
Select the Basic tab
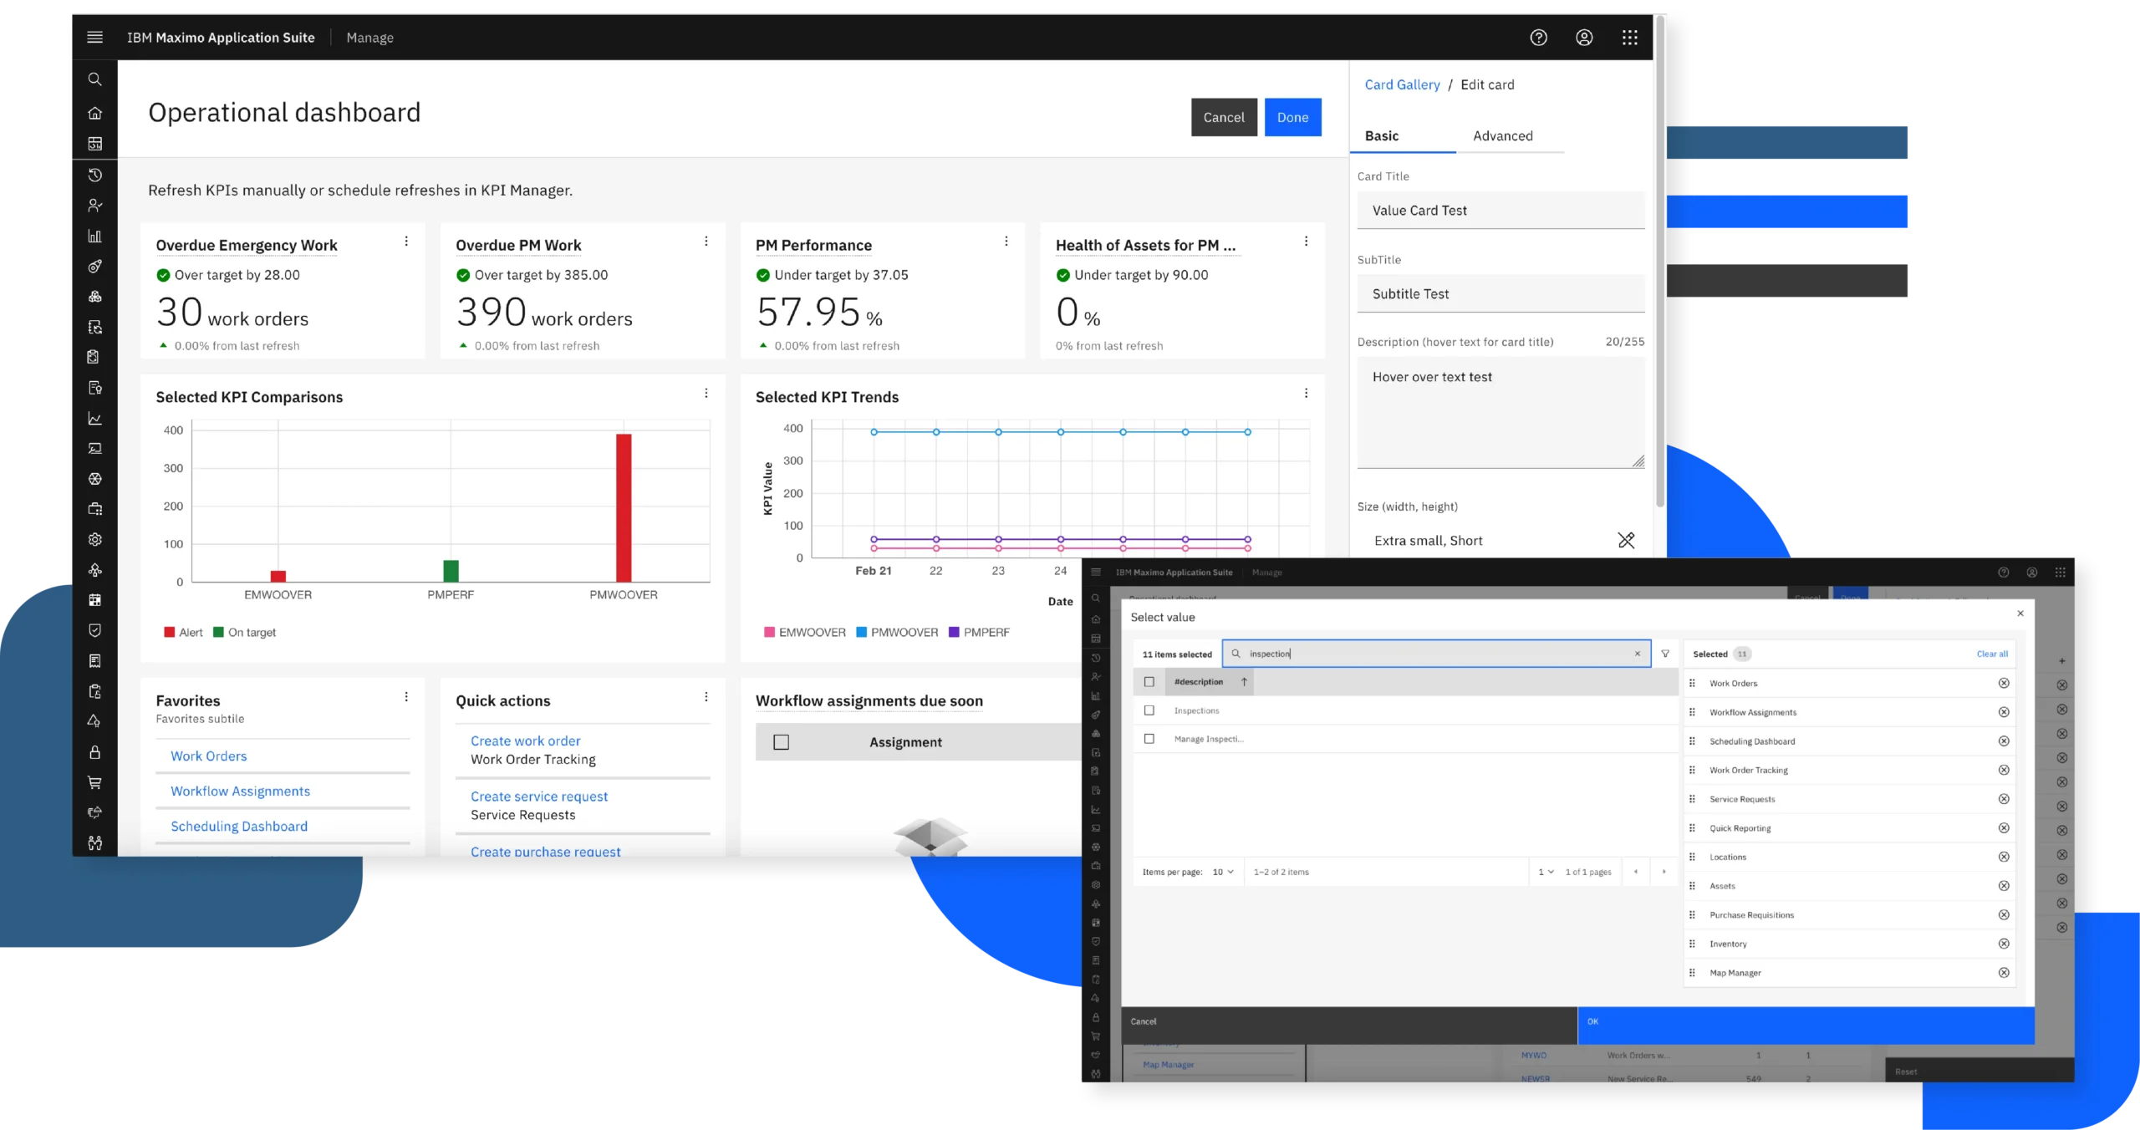point(1381,136)
